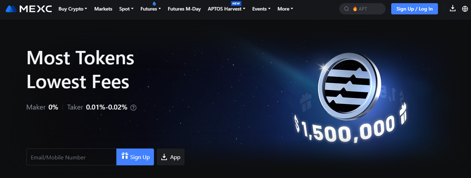Click the MEXC logo
Screen dimensions: 471x178
point(29,9)
